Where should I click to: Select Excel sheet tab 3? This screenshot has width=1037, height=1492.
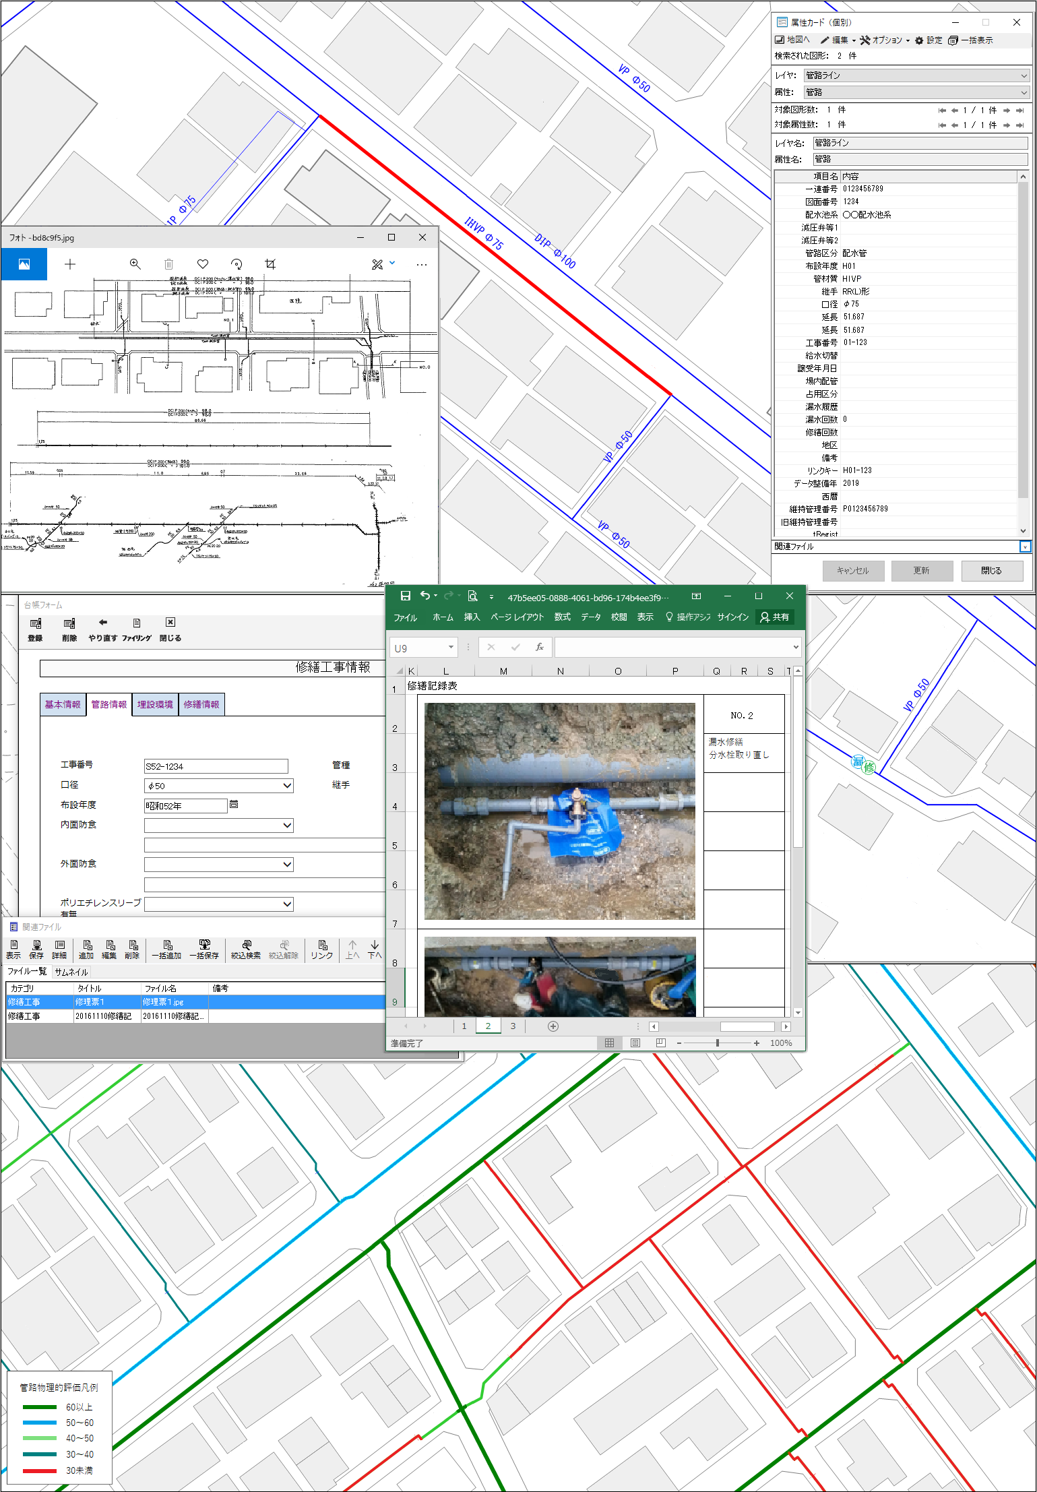tap(513, 1026)
